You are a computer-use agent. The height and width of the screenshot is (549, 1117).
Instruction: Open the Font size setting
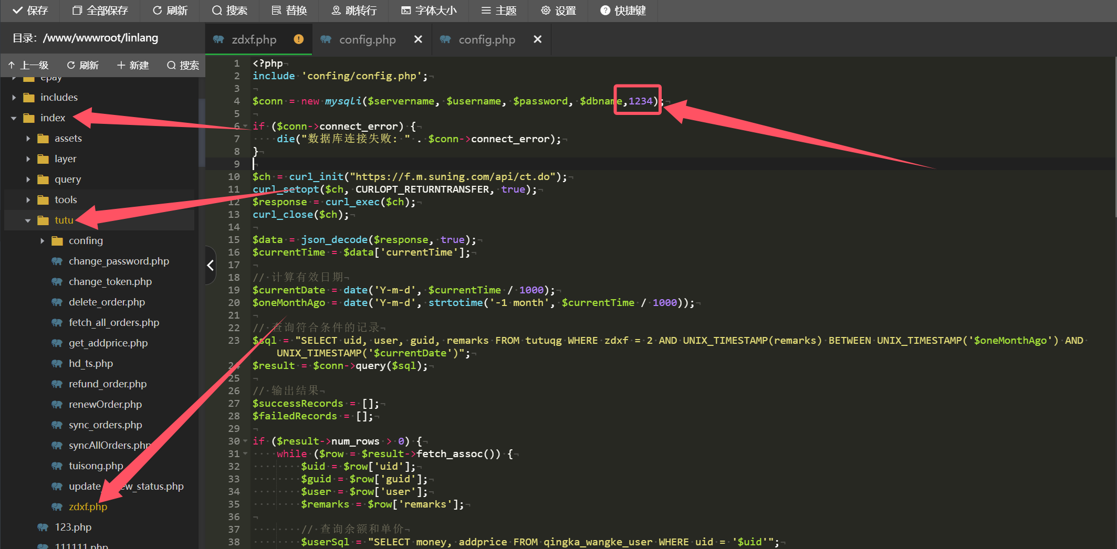tap(429, 10)
